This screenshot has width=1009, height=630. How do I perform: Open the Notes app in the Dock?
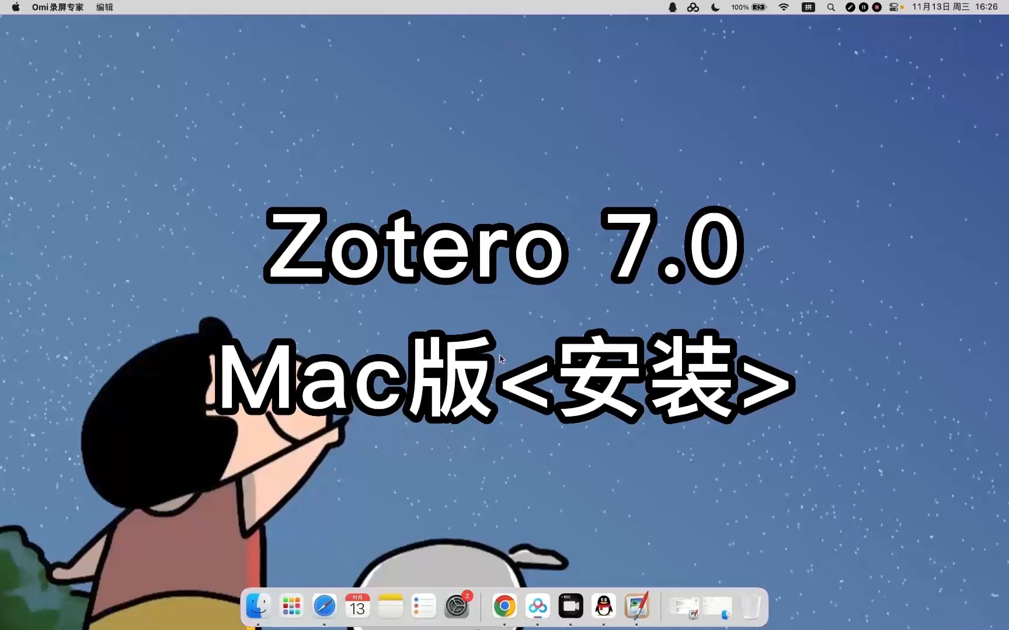pos(391,606)
